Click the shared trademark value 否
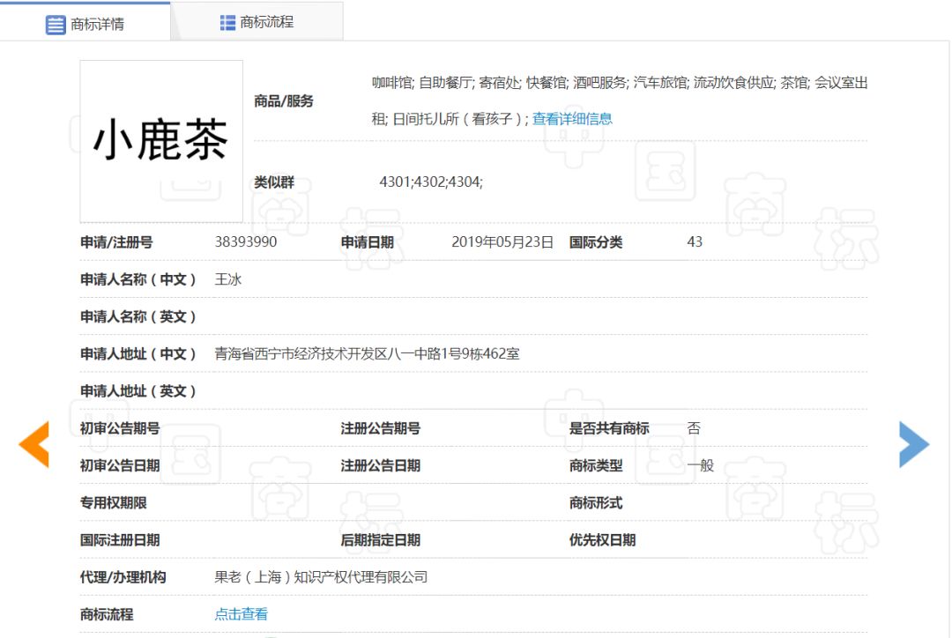952x638 pixels. (x=694, y=428)
